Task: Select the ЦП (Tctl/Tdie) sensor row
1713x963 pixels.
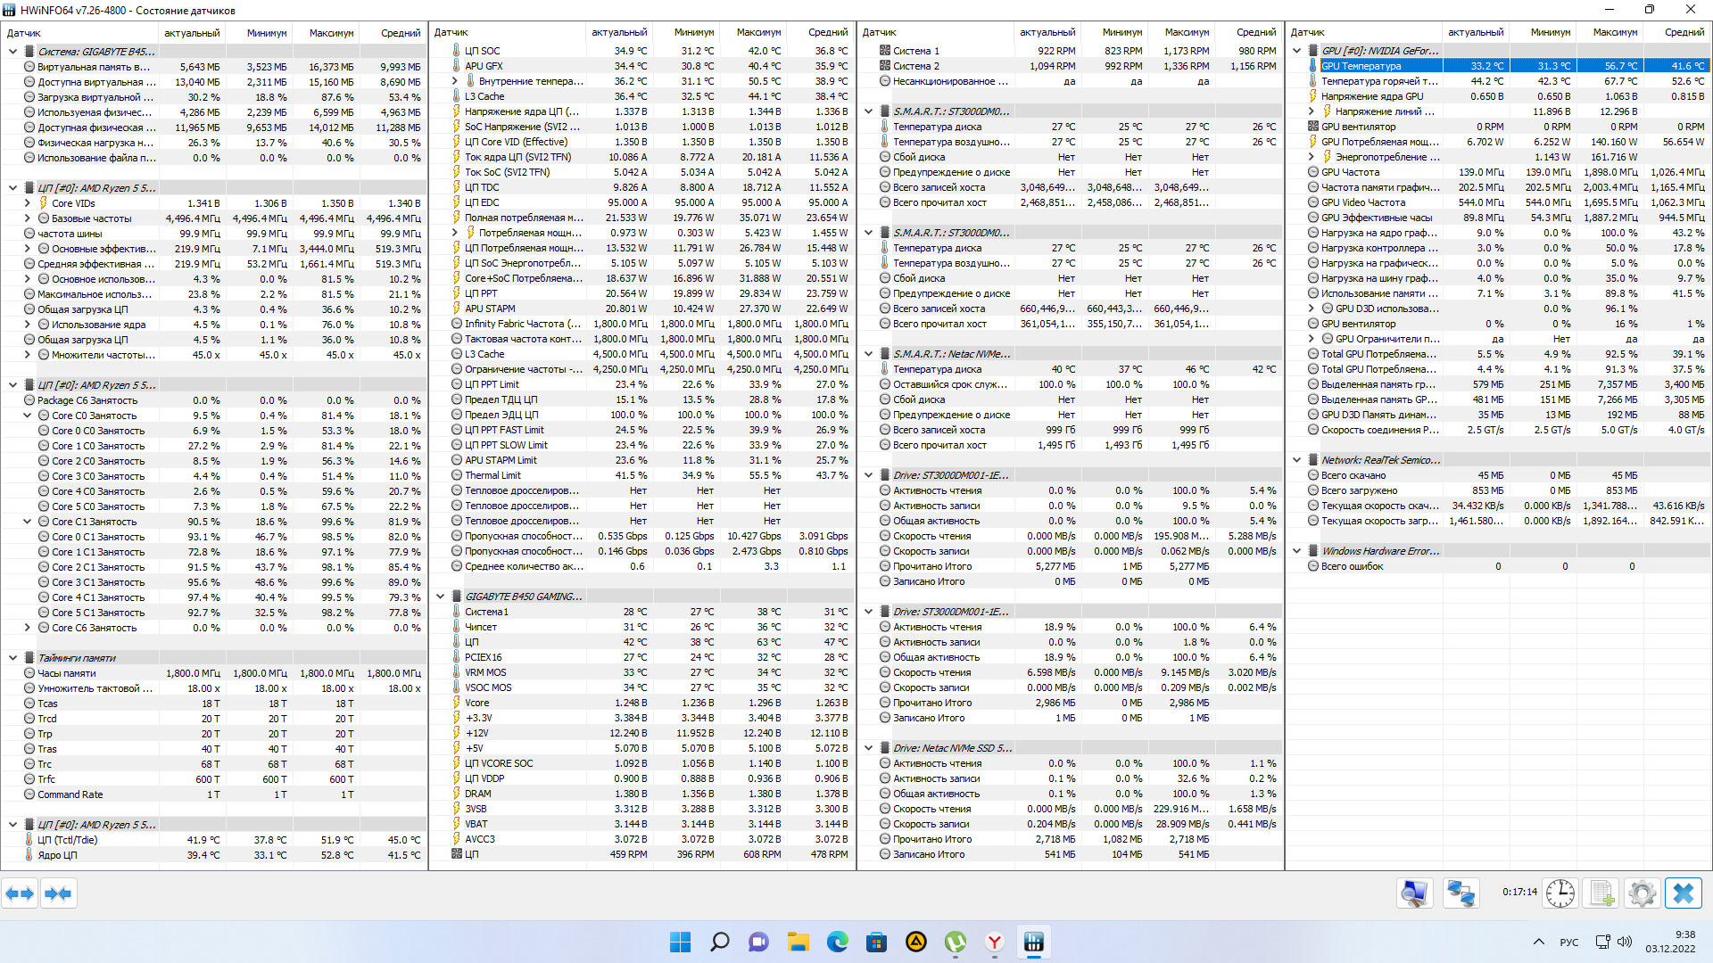Action: pos(214,840)
